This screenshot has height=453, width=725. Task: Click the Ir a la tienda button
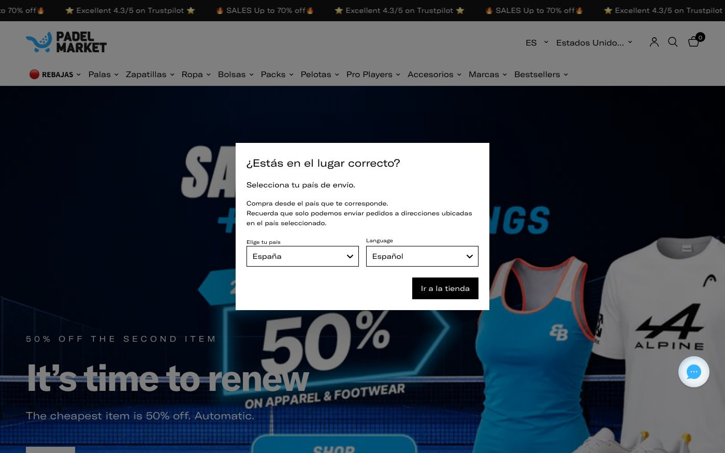pos(445,288)
